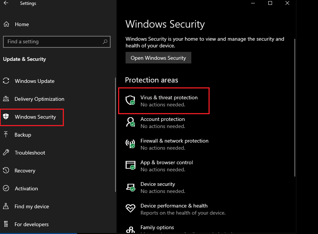The height and width of the screenshot is (234, 318).
Task: Click the Troubleshoot wrench icon
Action: click(x=6, y=152)
